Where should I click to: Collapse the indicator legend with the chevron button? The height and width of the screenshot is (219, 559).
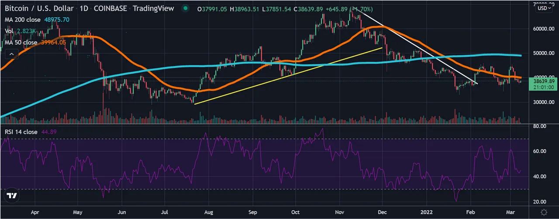point(12,54)
